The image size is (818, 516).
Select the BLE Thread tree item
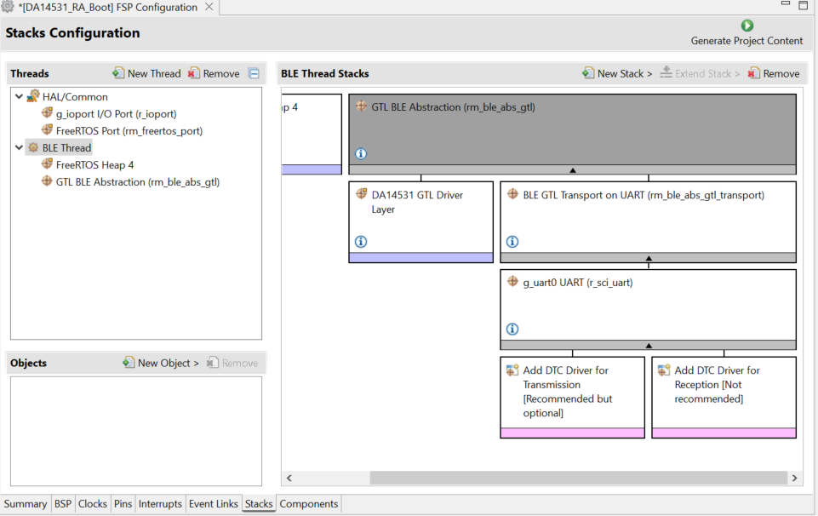(x=66, y=147)
